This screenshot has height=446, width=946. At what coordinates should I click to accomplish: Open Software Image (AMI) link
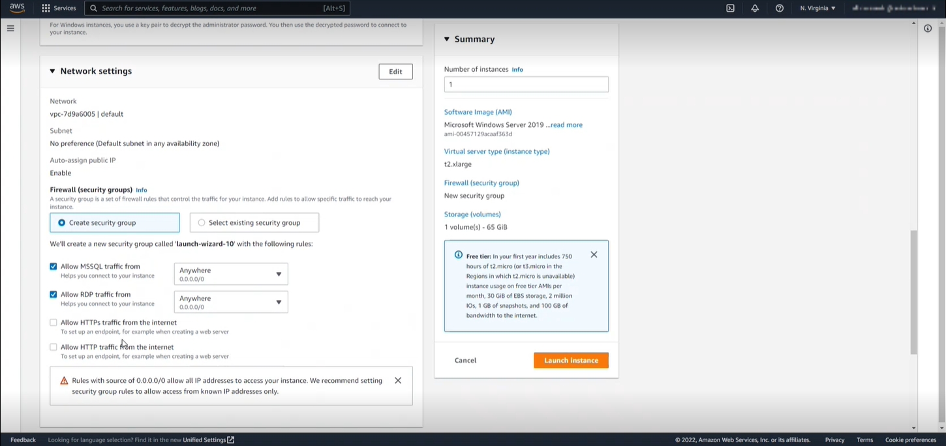pos(478,112)
